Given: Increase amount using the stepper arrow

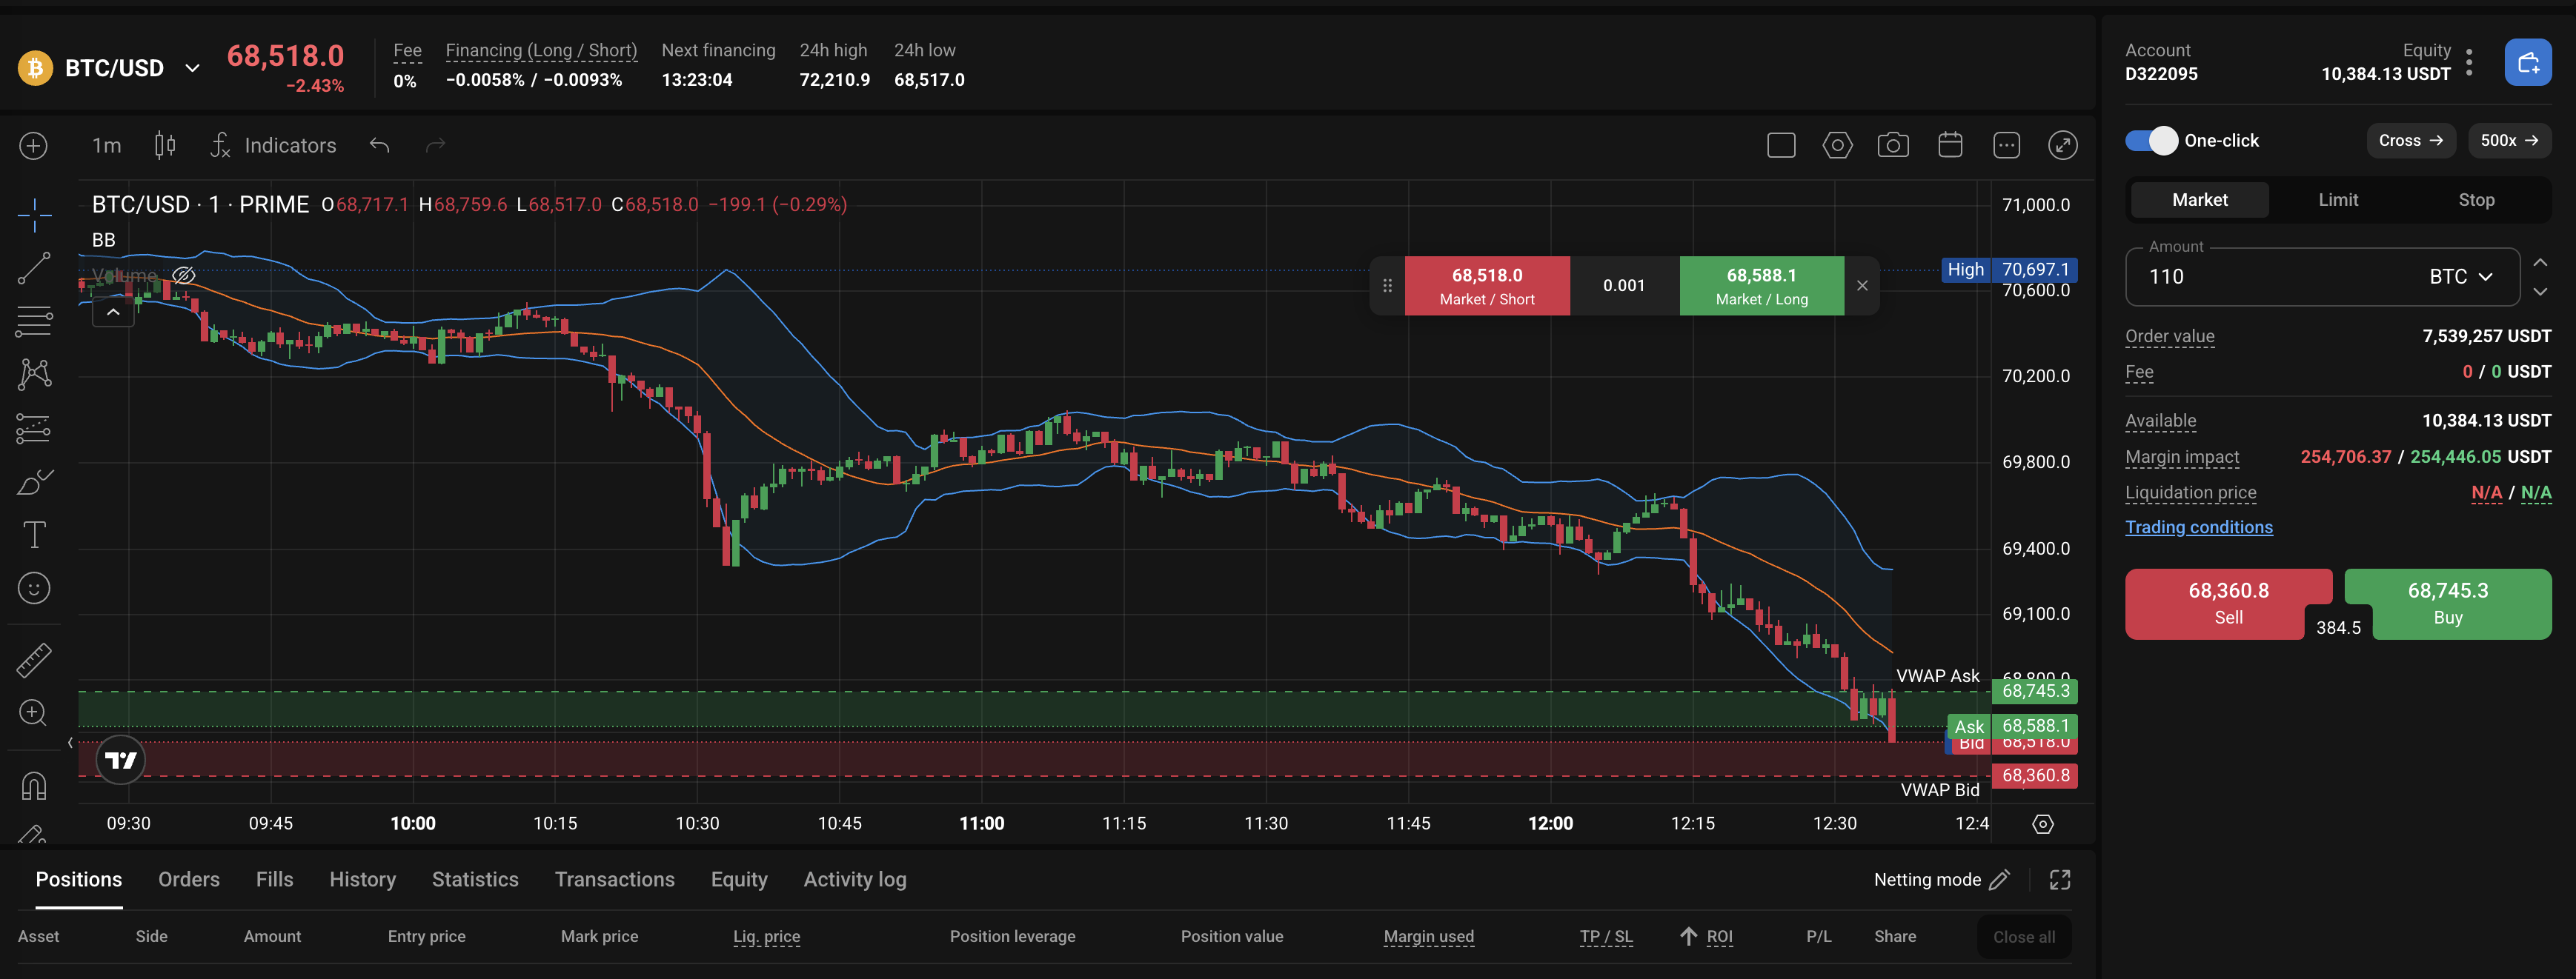Looking at the screenshot, I should 2540,261.
